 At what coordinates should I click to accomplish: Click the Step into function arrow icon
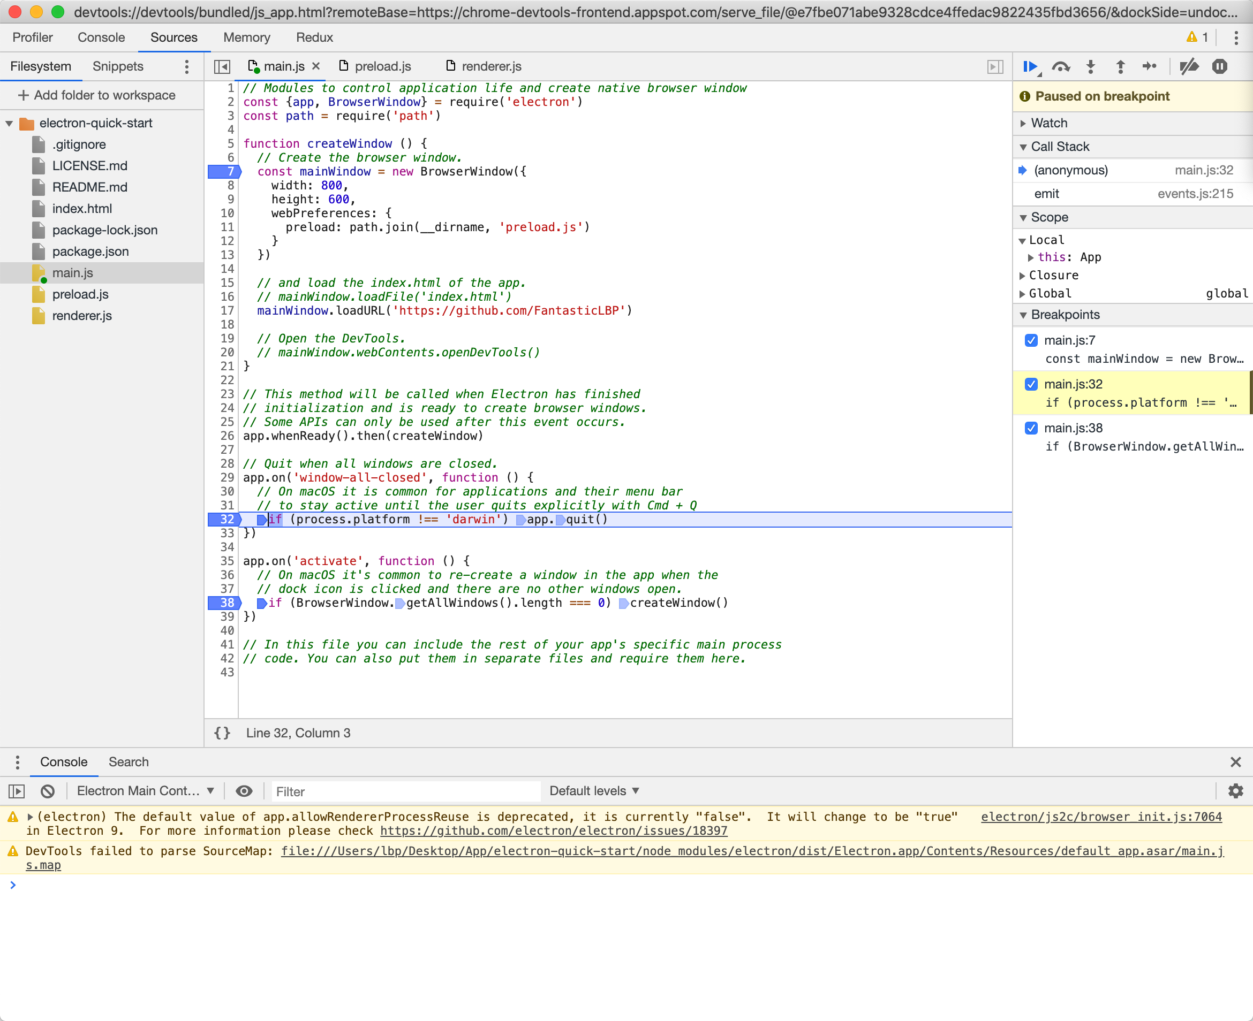click(1090, 66)
